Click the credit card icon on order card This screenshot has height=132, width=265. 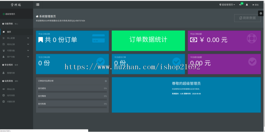[x=98, y=38]
